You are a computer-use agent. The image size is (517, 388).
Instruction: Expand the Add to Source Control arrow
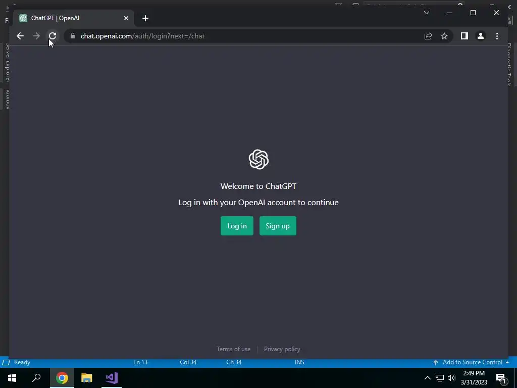507,362
